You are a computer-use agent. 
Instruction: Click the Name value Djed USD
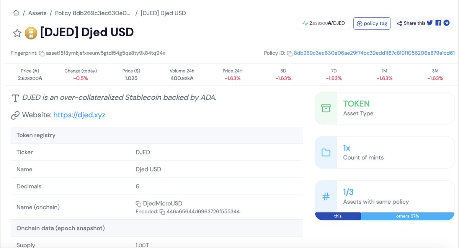pyautogui.click(x=148, y=169)
